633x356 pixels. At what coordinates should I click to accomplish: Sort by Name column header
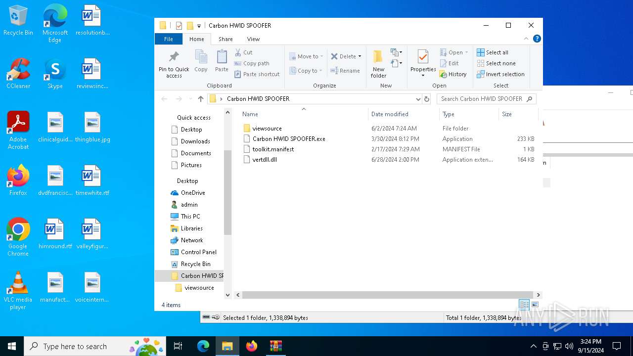(x=304, y=114)
